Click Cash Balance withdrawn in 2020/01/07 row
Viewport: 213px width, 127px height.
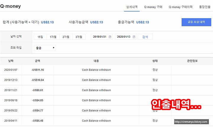[x=96, y=70]
